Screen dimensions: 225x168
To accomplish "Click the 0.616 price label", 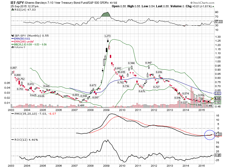I will click(41, 96).
